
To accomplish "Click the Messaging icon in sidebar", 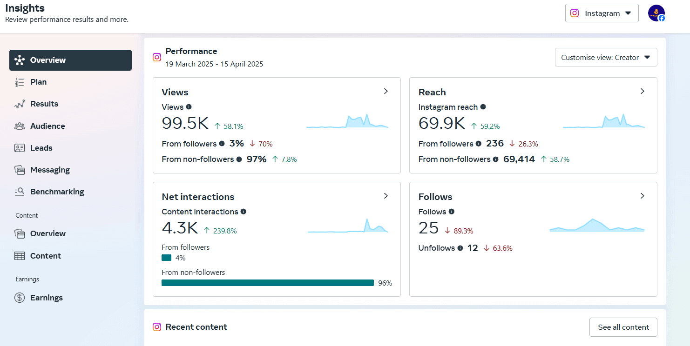I will click(x=20, y=170).
